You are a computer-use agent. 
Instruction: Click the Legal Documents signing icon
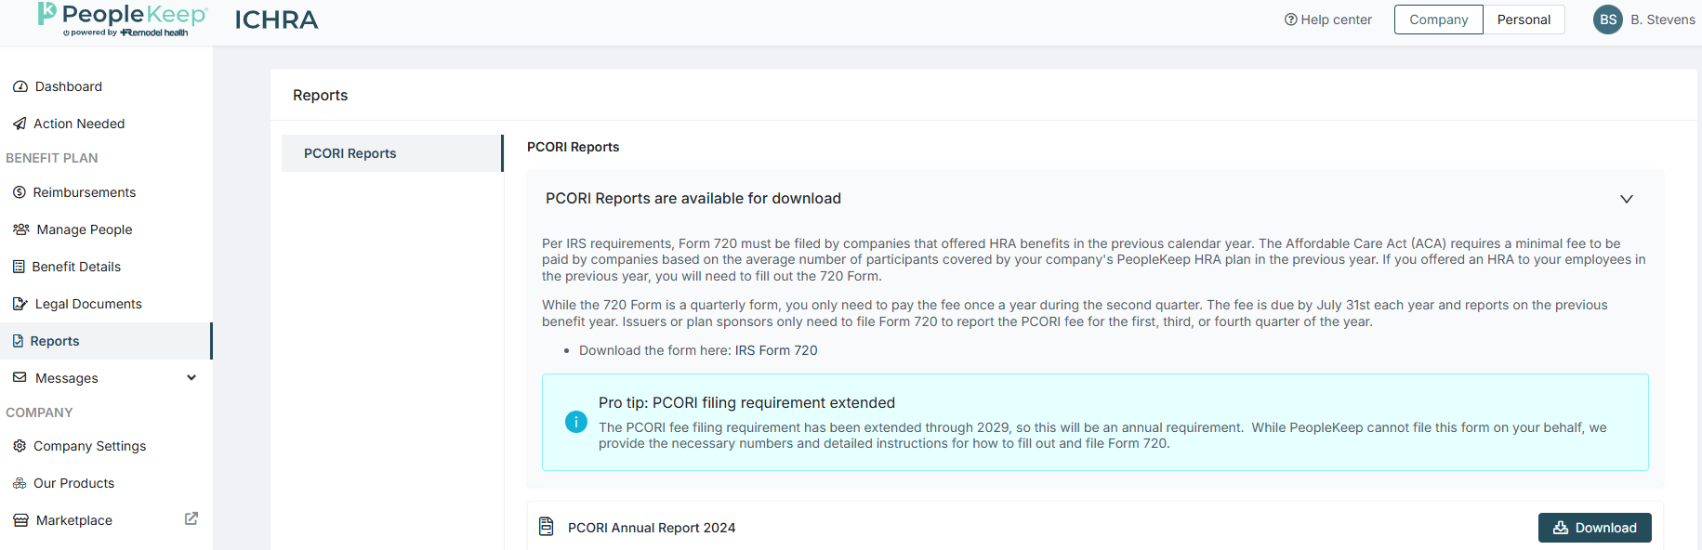20,304
